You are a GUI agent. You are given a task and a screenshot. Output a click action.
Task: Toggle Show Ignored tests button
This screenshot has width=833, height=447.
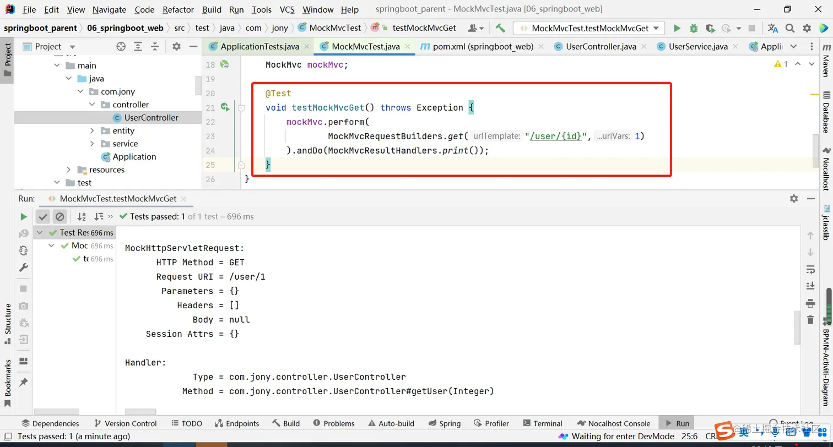pyautogui.click(x=60, y=217)
